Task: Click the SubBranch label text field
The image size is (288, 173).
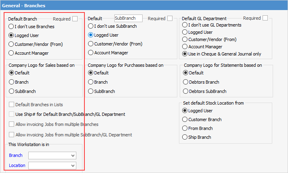Action: [128, 19]
